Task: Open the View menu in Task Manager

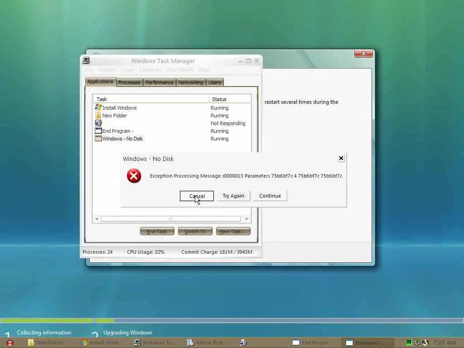Action: (x=128, y=70)
